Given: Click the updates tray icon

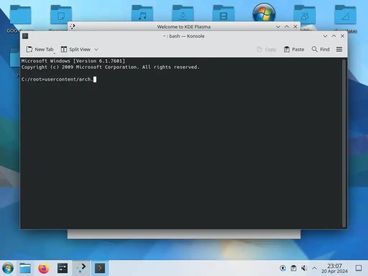Looking at the screenshot, I should [283, 268].
